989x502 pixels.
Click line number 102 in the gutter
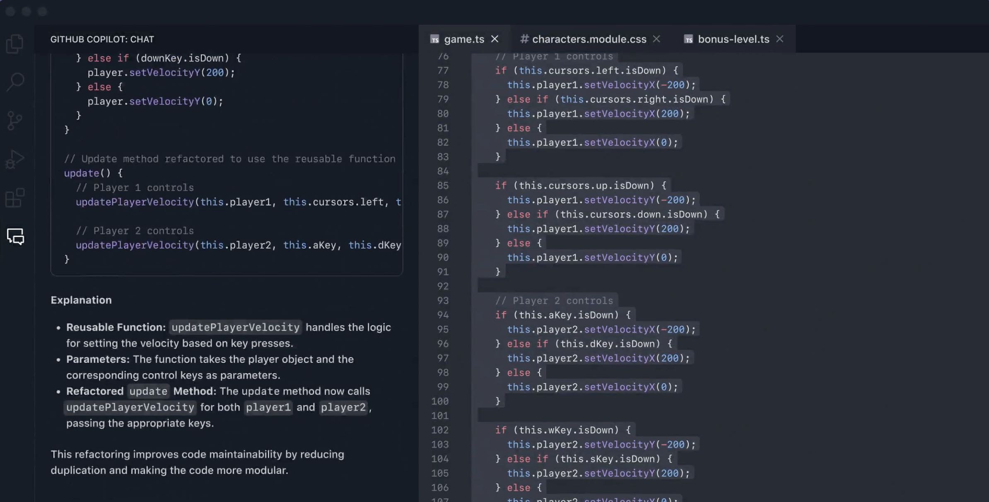440,430
